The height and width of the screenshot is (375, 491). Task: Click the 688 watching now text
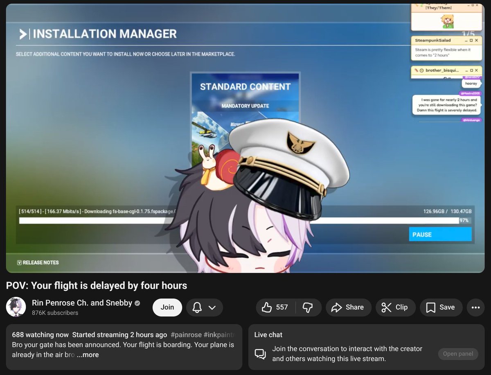(40, 335)
